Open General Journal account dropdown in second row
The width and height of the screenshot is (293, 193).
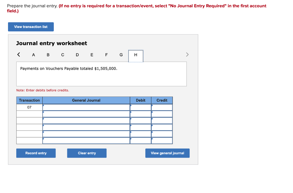tap(86, 114)
